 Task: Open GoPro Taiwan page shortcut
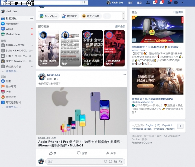17,61
